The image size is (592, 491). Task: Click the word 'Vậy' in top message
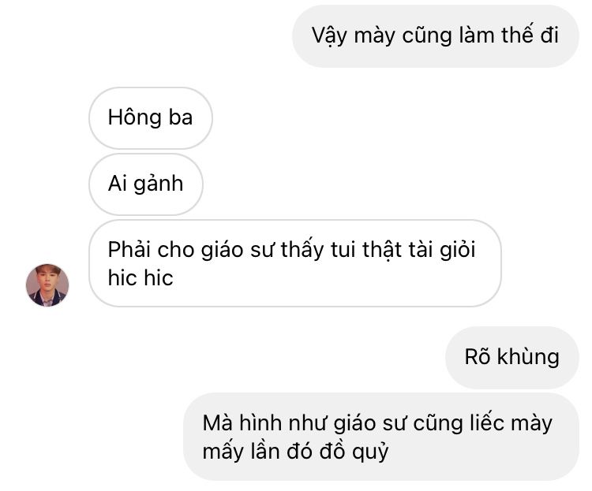click(329, 36)
